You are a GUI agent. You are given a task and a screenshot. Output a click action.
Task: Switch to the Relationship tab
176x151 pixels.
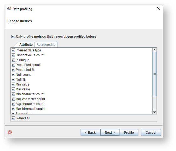[46, 45]
